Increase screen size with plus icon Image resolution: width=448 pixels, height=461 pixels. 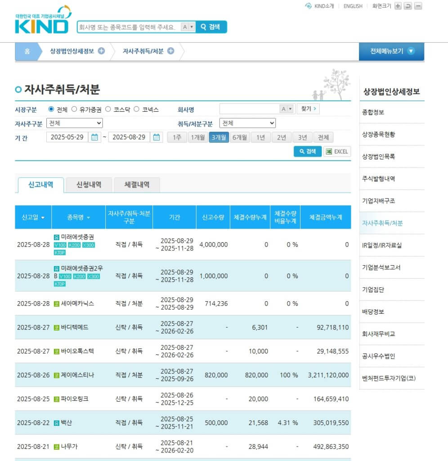[398, 6]
